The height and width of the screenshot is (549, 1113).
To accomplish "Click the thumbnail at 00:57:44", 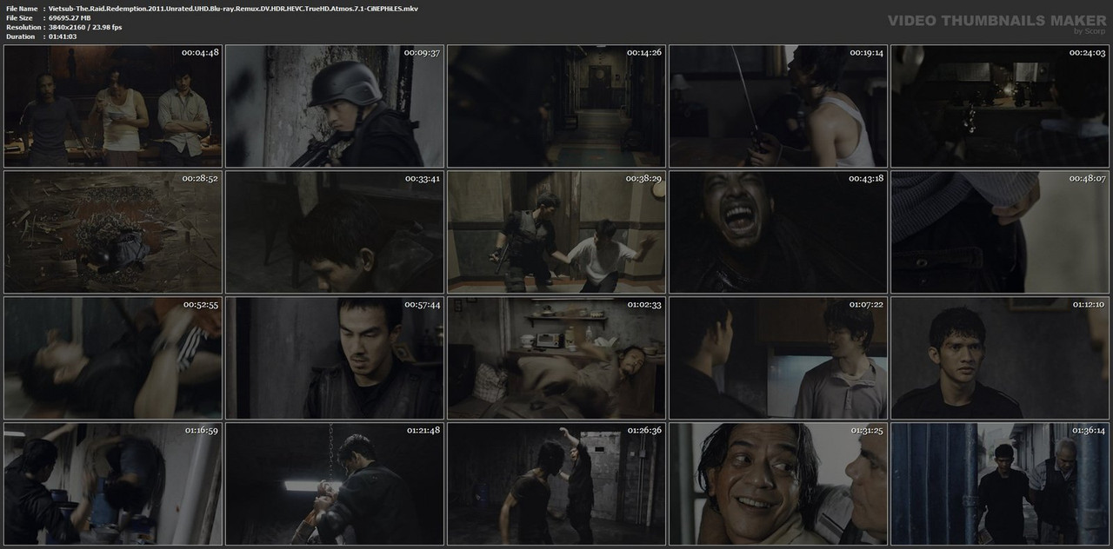I will point(335,359).
